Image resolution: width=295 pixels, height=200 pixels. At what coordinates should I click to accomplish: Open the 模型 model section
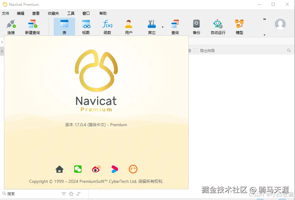click(x=239, y=27)
